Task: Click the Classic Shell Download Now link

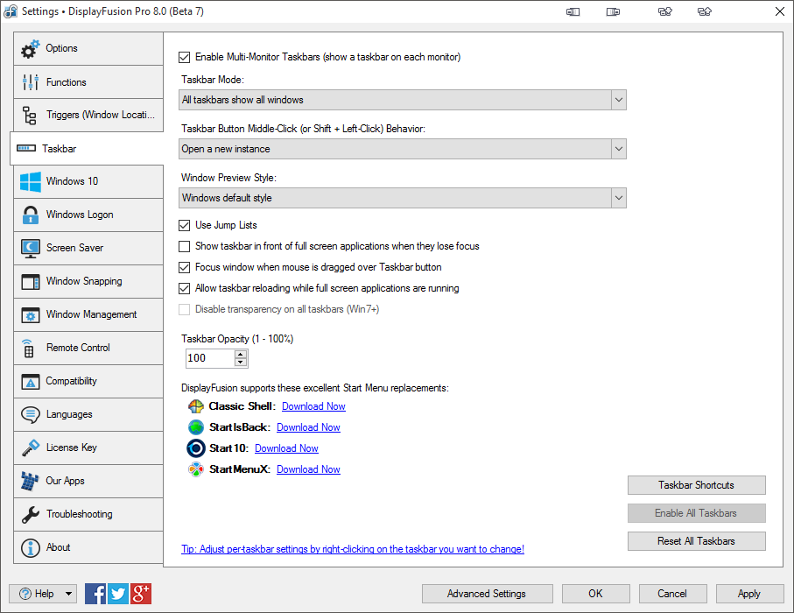Action: point(313,406)
